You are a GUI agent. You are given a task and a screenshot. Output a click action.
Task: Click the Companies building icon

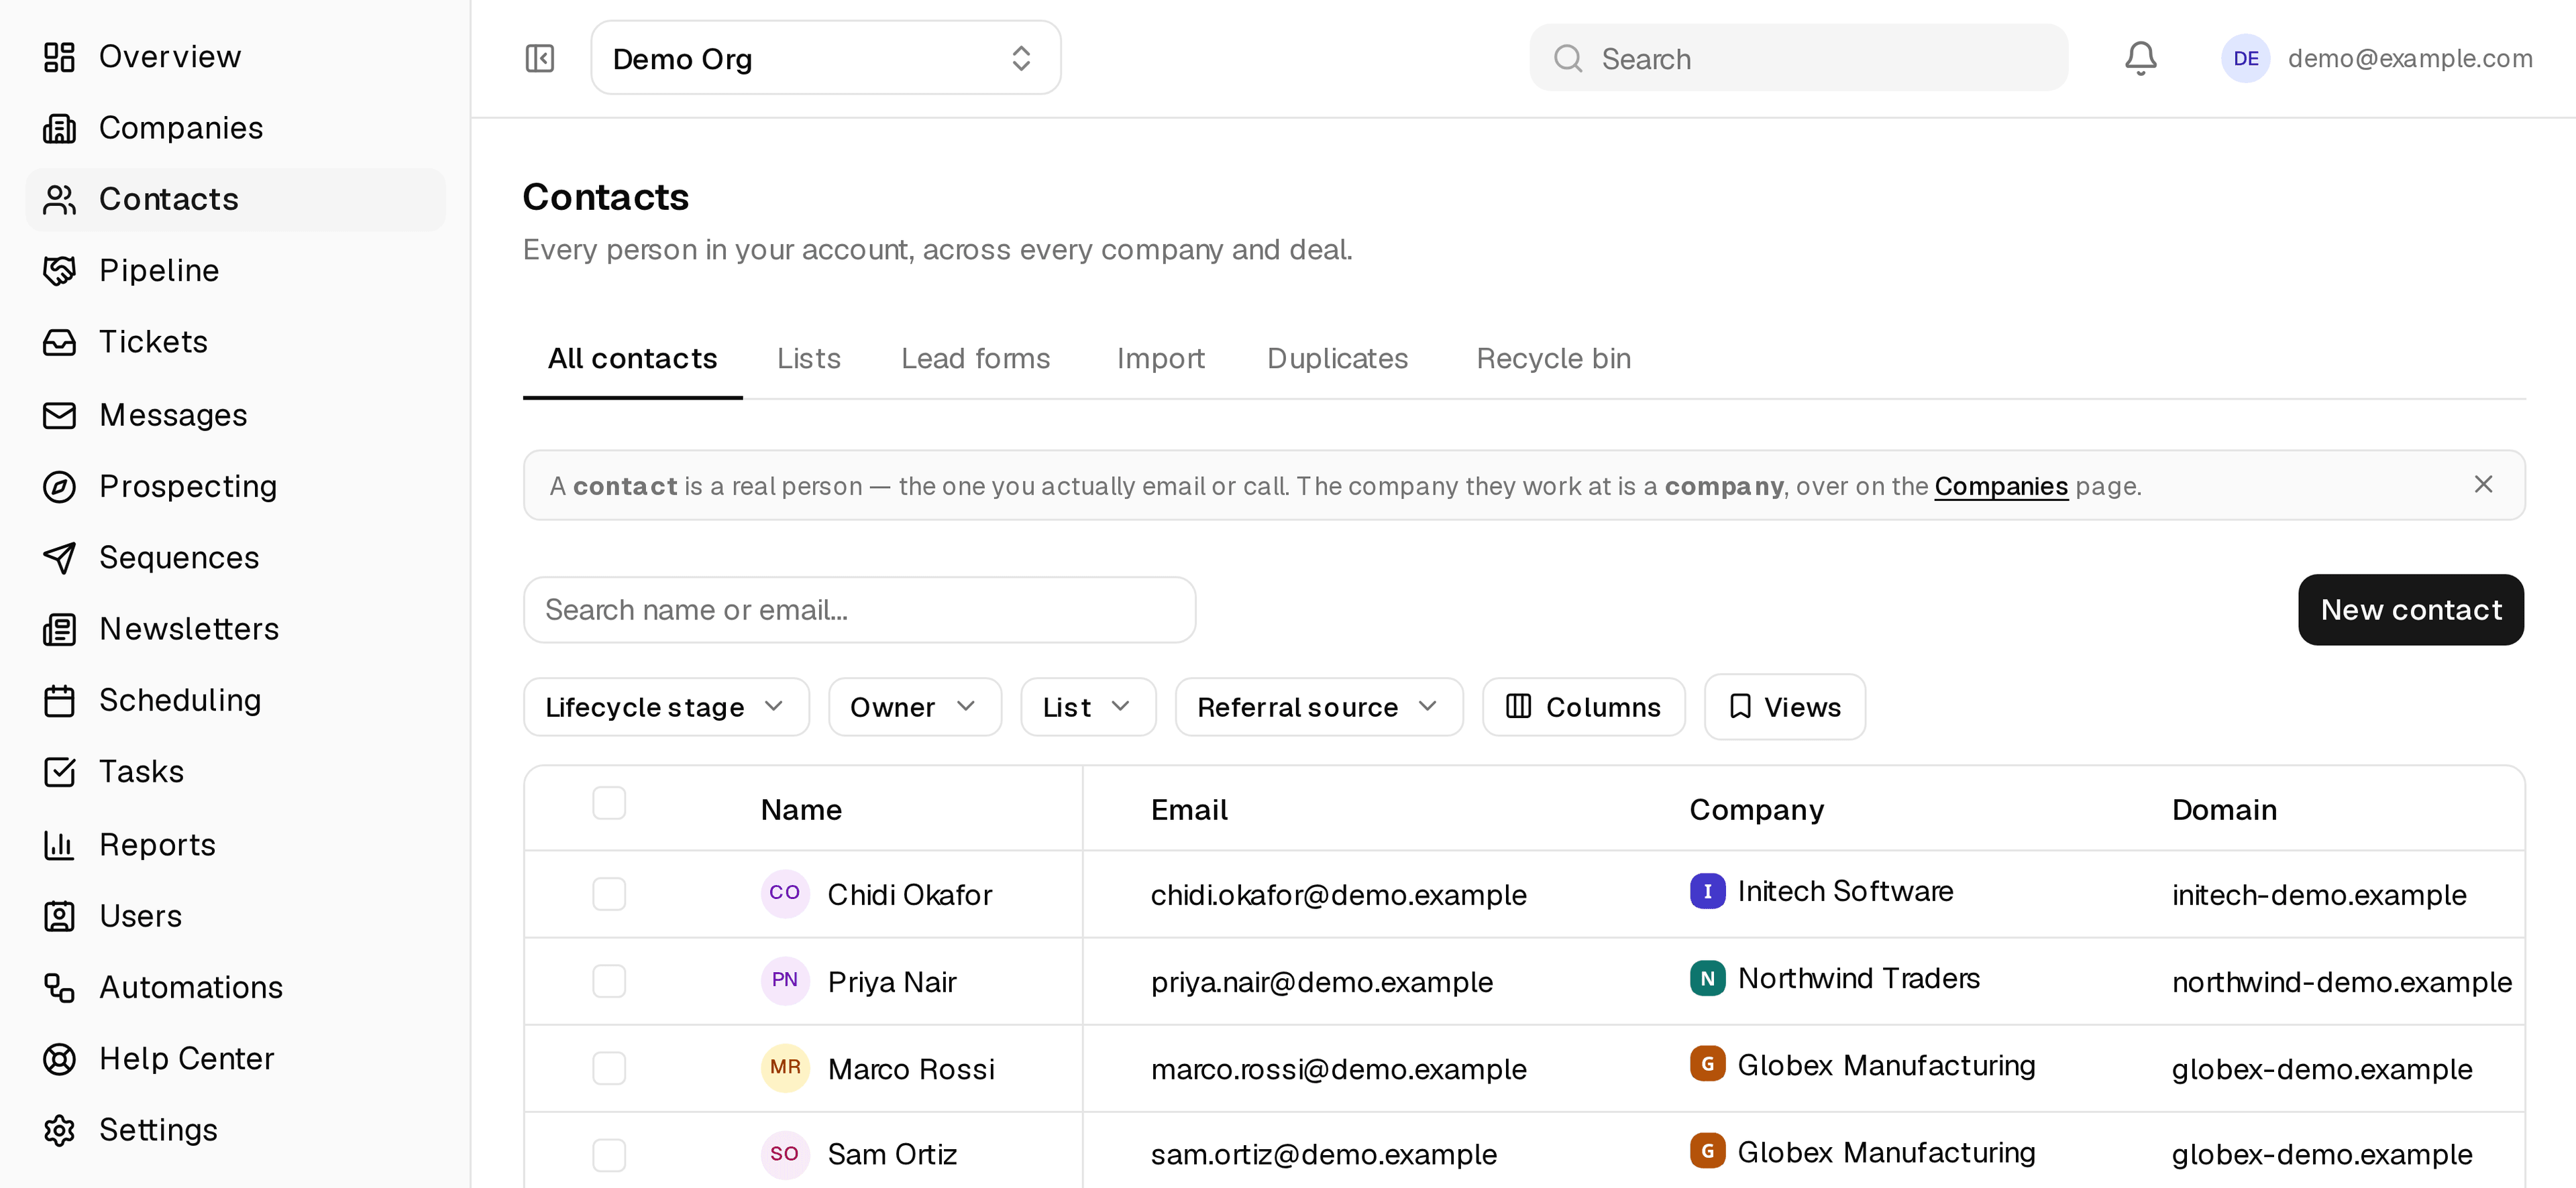tap(59, 128)
